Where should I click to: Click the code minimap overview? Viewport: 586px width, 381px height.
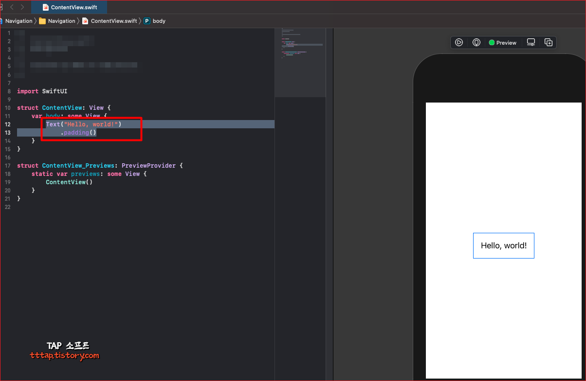[x=300, y=62]
